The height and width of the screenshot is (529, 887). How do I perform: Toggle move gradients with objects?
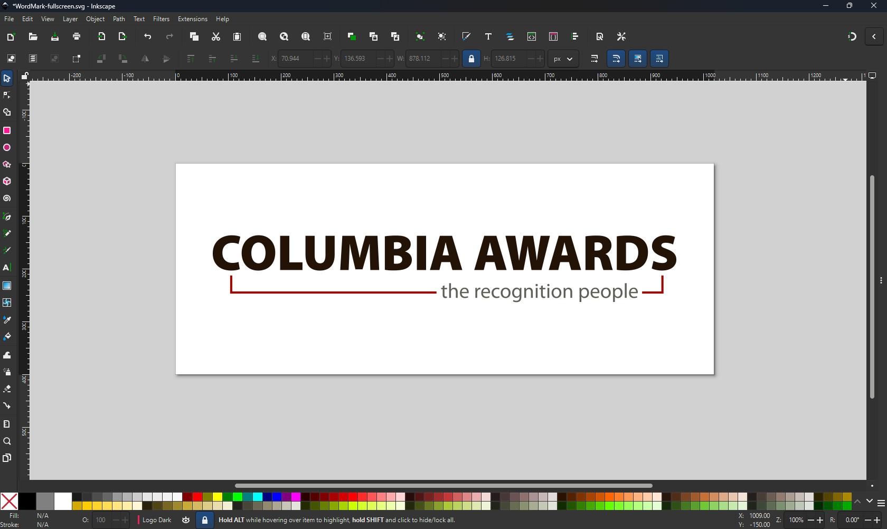(638, 59)
